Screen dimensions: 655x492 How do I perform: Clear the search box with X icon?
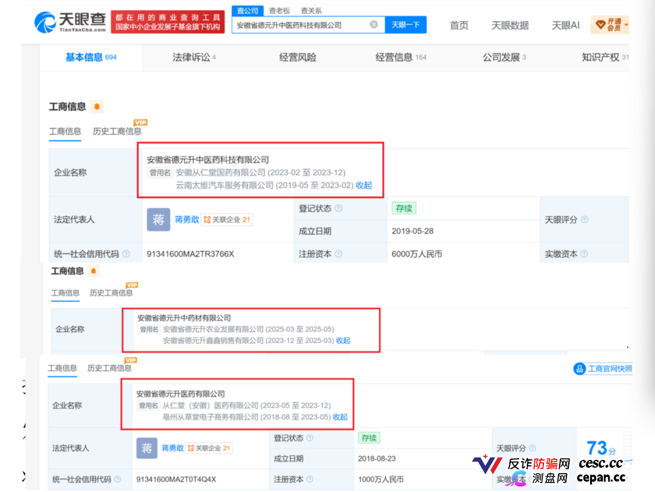[374, 25]
